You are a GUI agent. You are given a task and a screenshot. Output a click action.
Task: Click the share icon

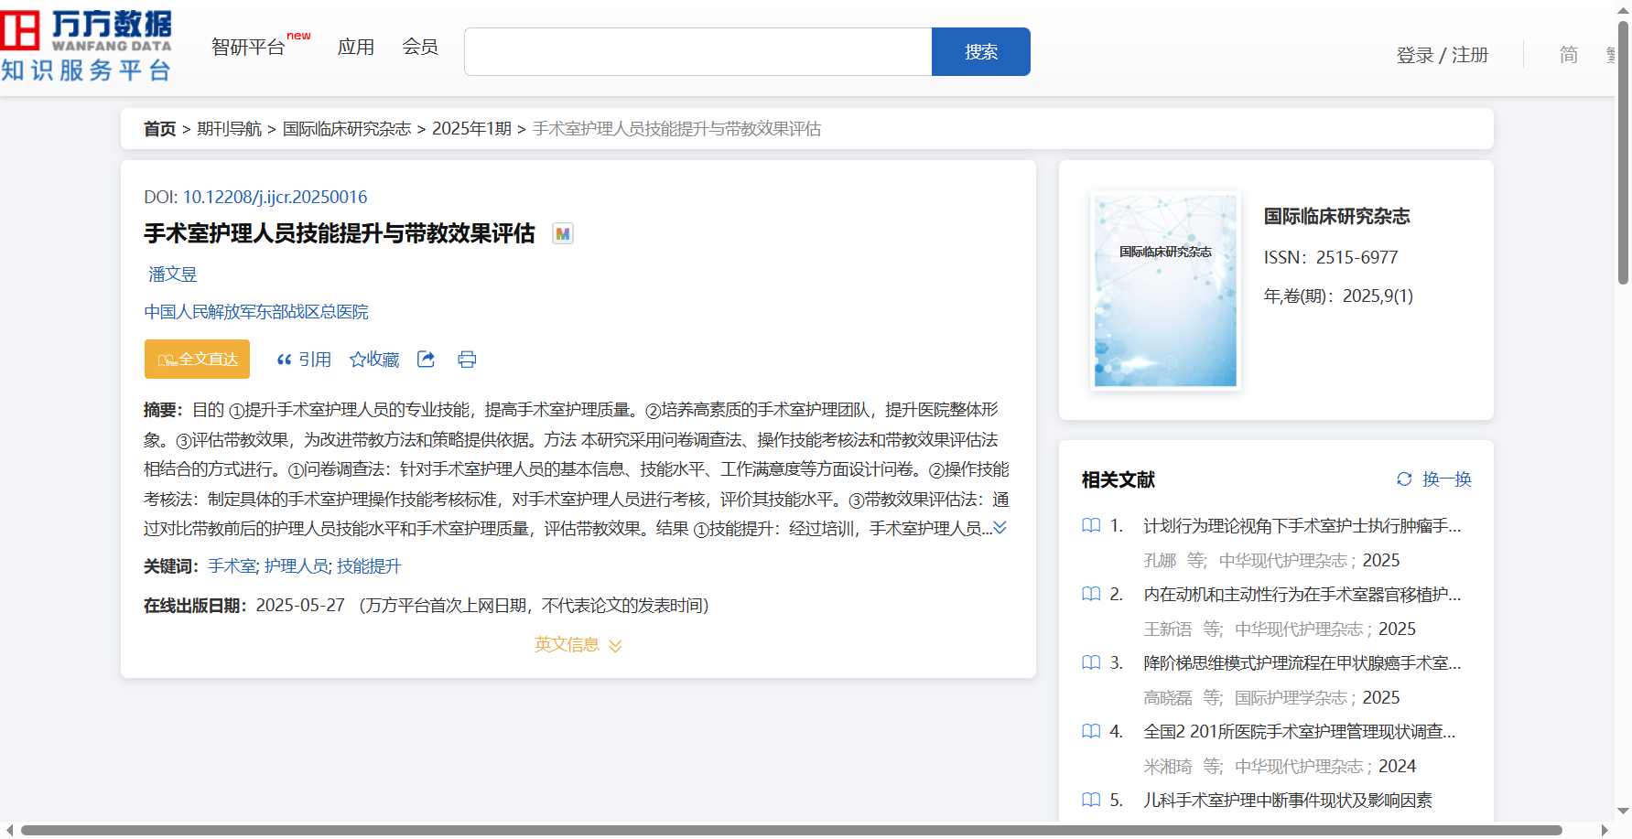[426, 360]
